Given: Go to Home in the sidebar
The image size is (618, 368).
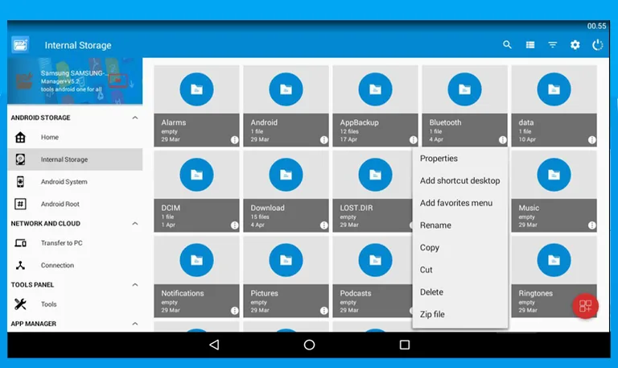Looking at the screenshot, I should pos(75,137).
